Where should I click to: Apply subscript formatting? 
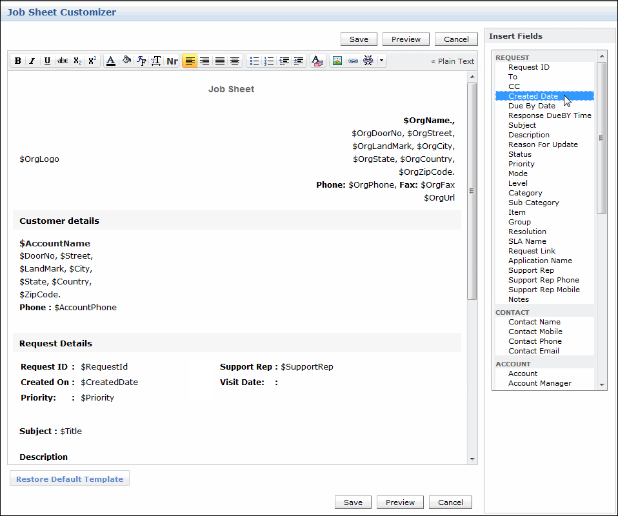point(77,61)
